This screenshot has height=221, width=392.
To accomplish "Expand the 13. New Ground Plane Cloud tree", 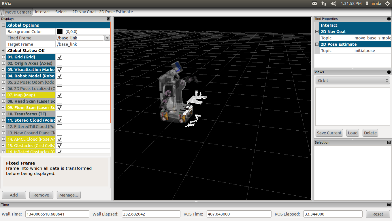I will tap(3, 133).
